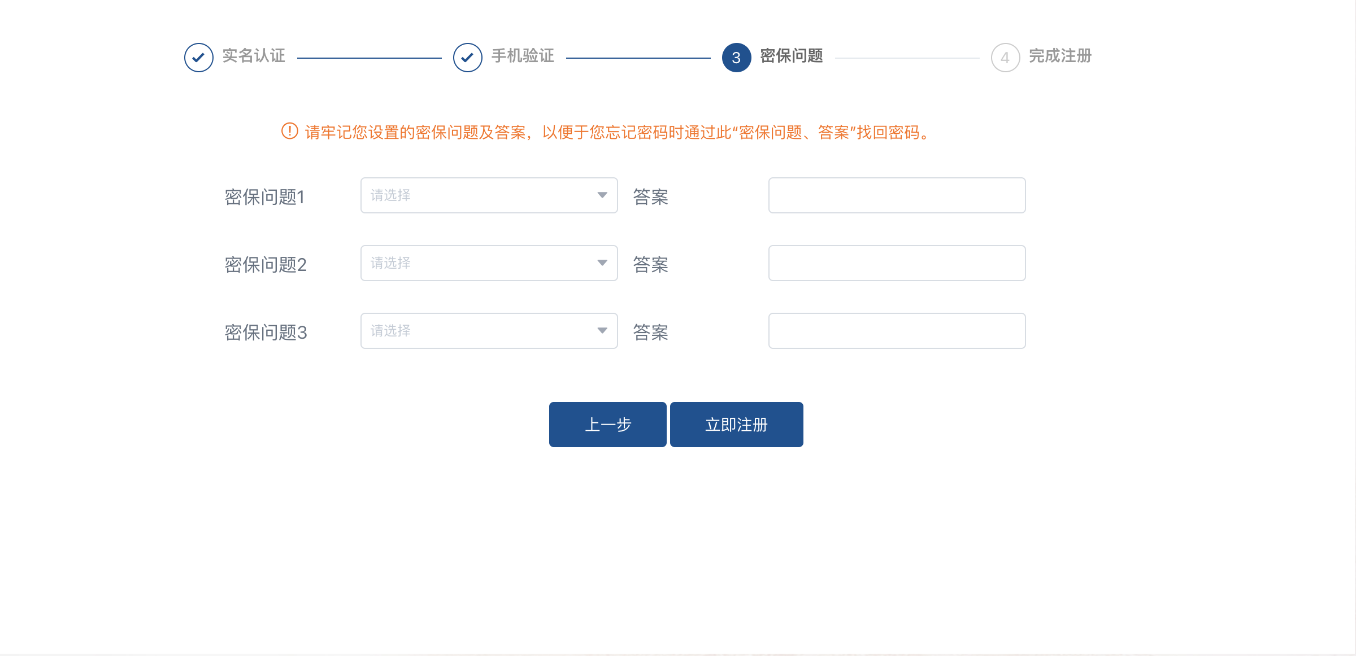Select the 实名认证 step label

tap(254, 56)
